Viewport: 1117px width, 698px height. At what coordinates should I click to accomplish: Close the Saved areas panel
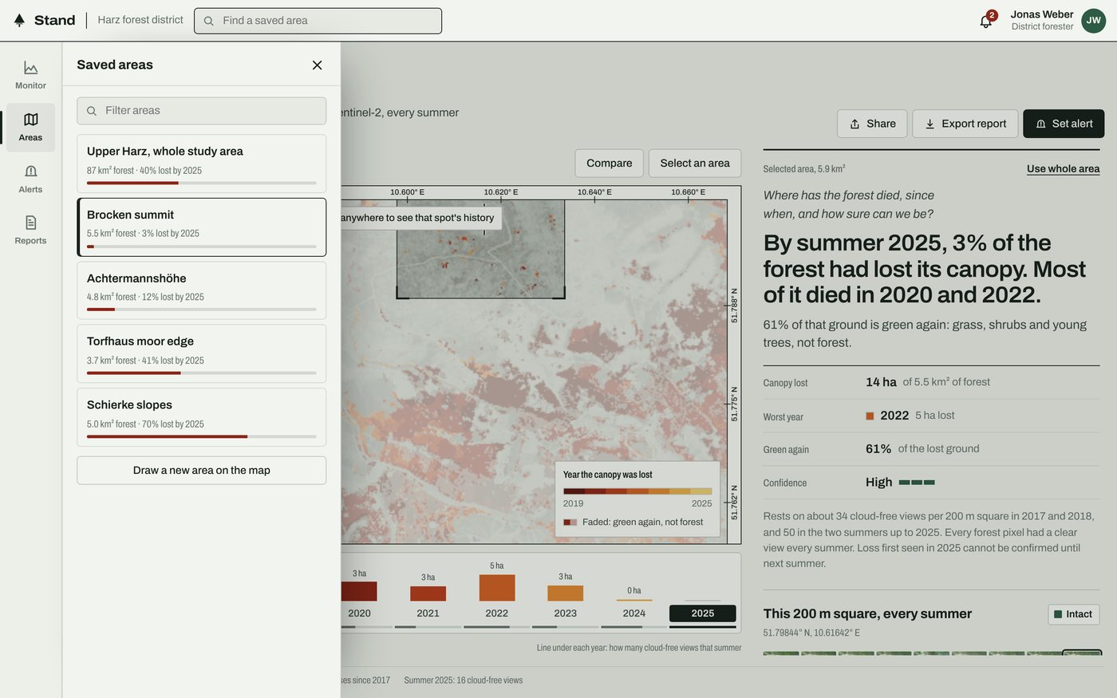tap(317, 65)
